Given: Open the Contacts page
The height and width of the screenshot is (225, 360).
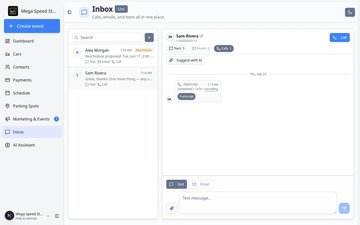Looking at the screenshot, I should tap(32, 67).
